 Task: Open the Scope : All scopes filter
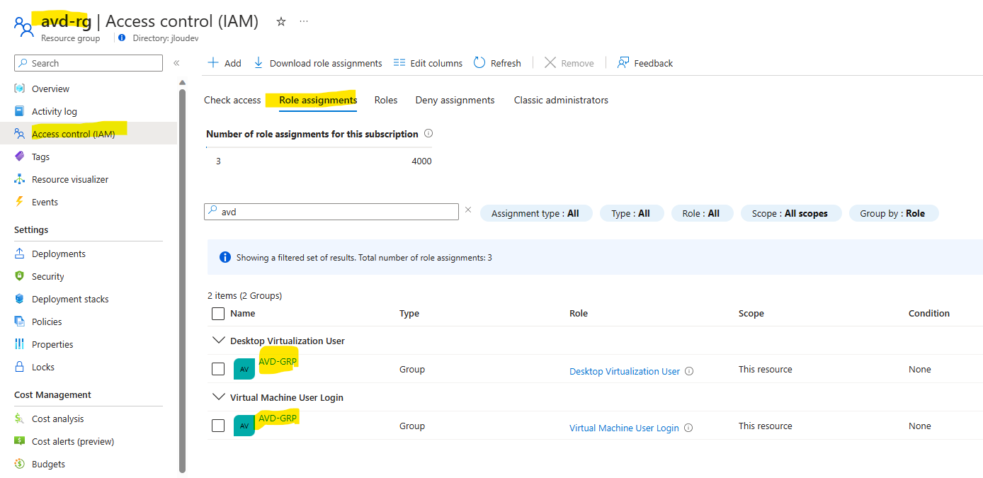pos(791,213)
